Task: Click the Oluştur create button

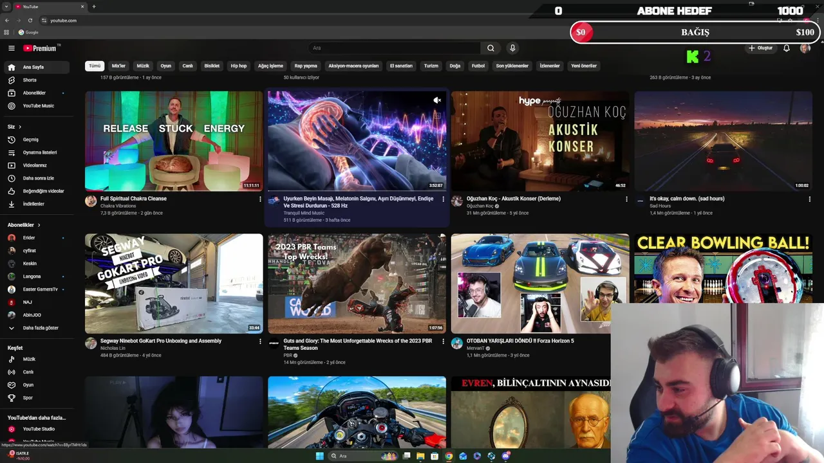Action: pyautogui.click(x=760, y=48)
